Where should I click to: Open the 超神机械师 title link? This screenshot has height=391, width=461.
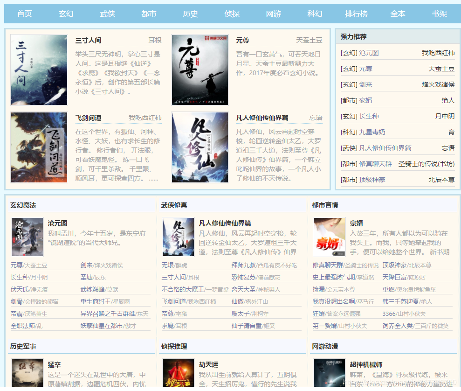366,365
